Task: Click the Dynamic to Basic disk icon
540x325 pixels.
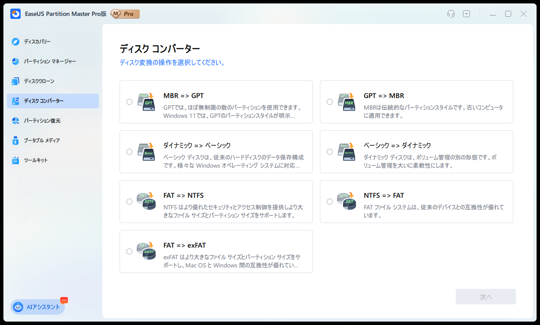Action: tap(146, 152)
